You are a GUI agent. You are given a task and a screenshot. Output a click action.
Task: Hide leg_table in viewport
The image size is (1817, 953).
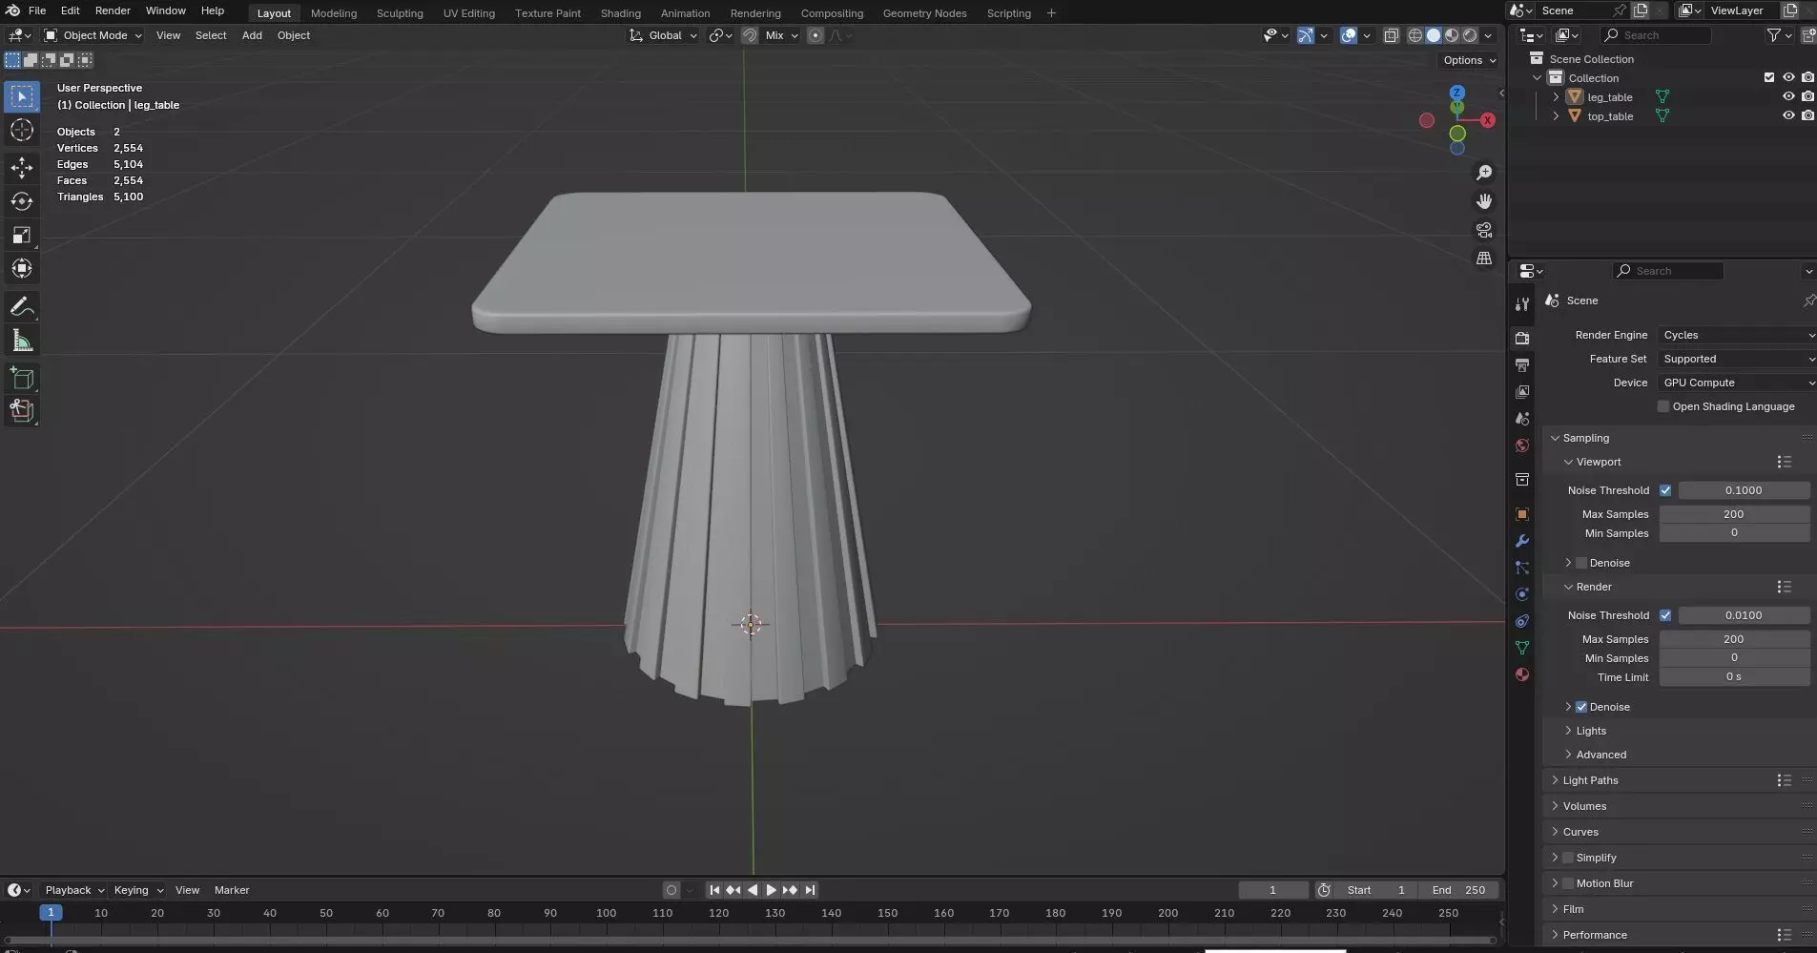(1788, 96)
